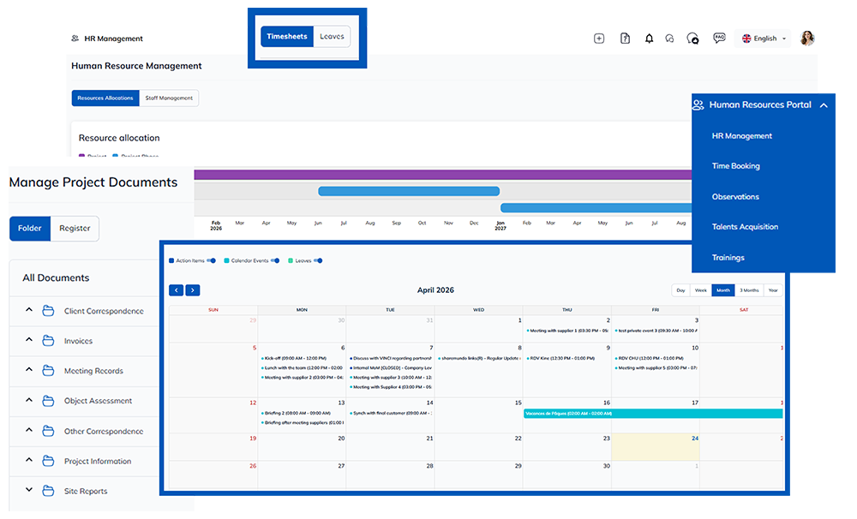Click the add new plus icon
This screenshot has width=857, height=519.
pyautogui.click(x=599, y=39)
